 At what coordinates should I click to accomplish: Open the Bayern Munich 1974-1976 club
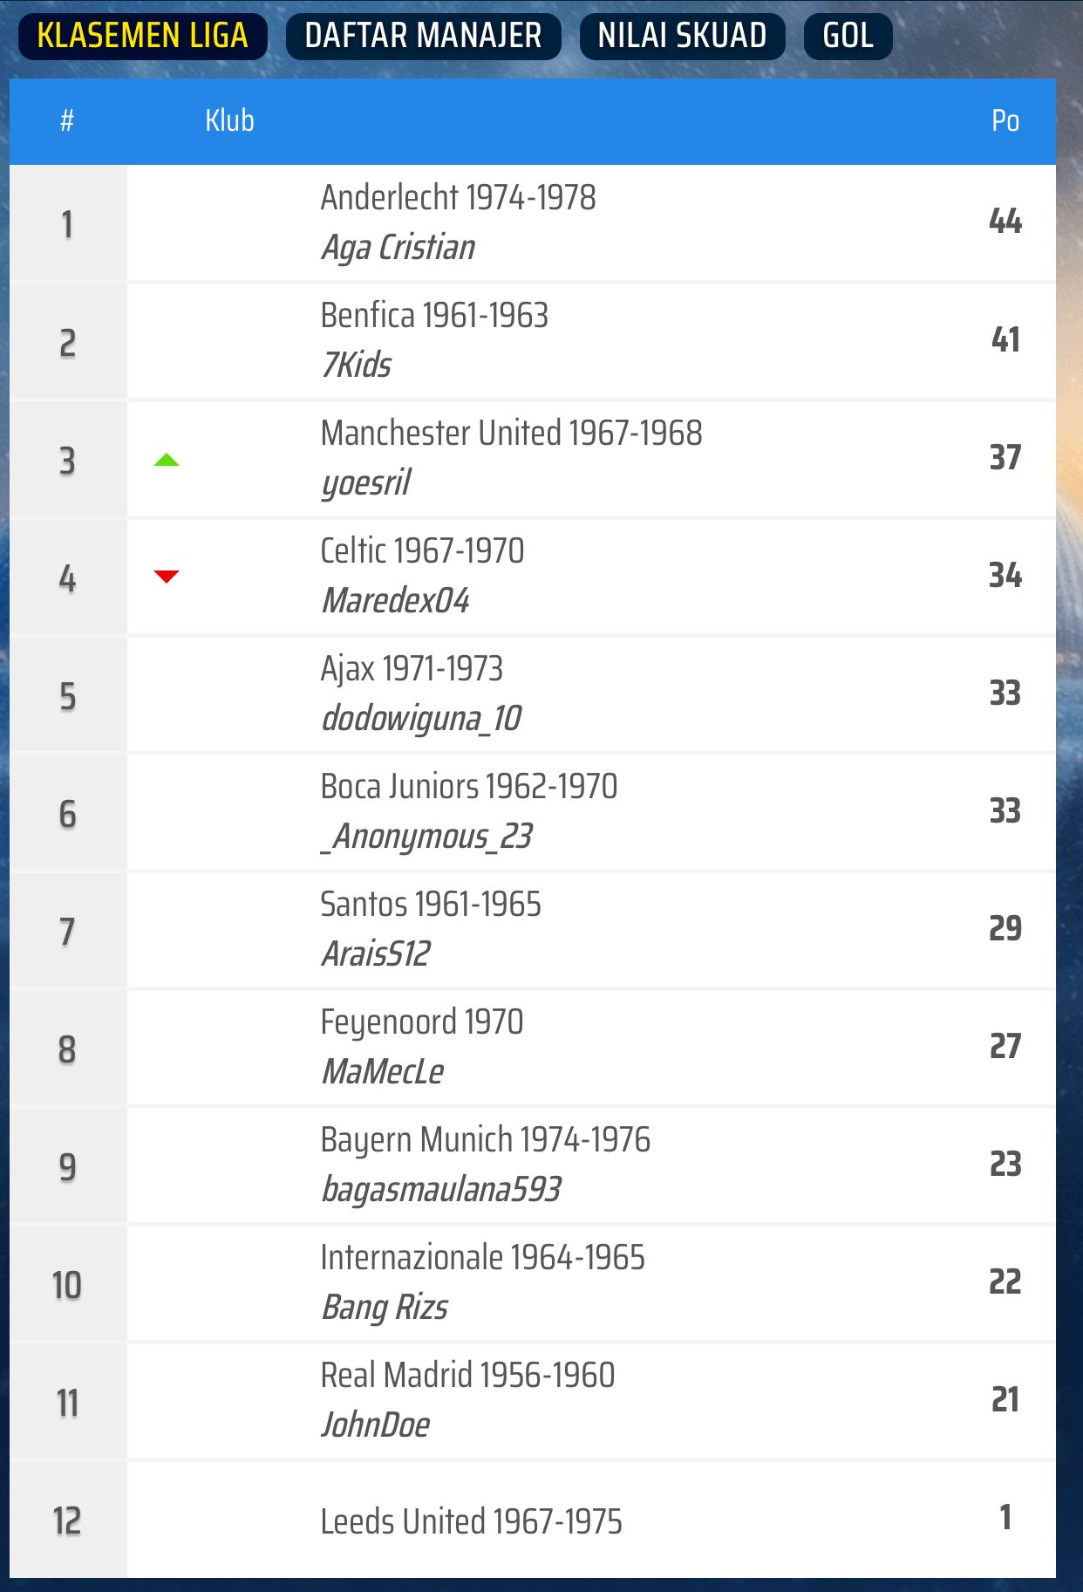click(485, 1140)
